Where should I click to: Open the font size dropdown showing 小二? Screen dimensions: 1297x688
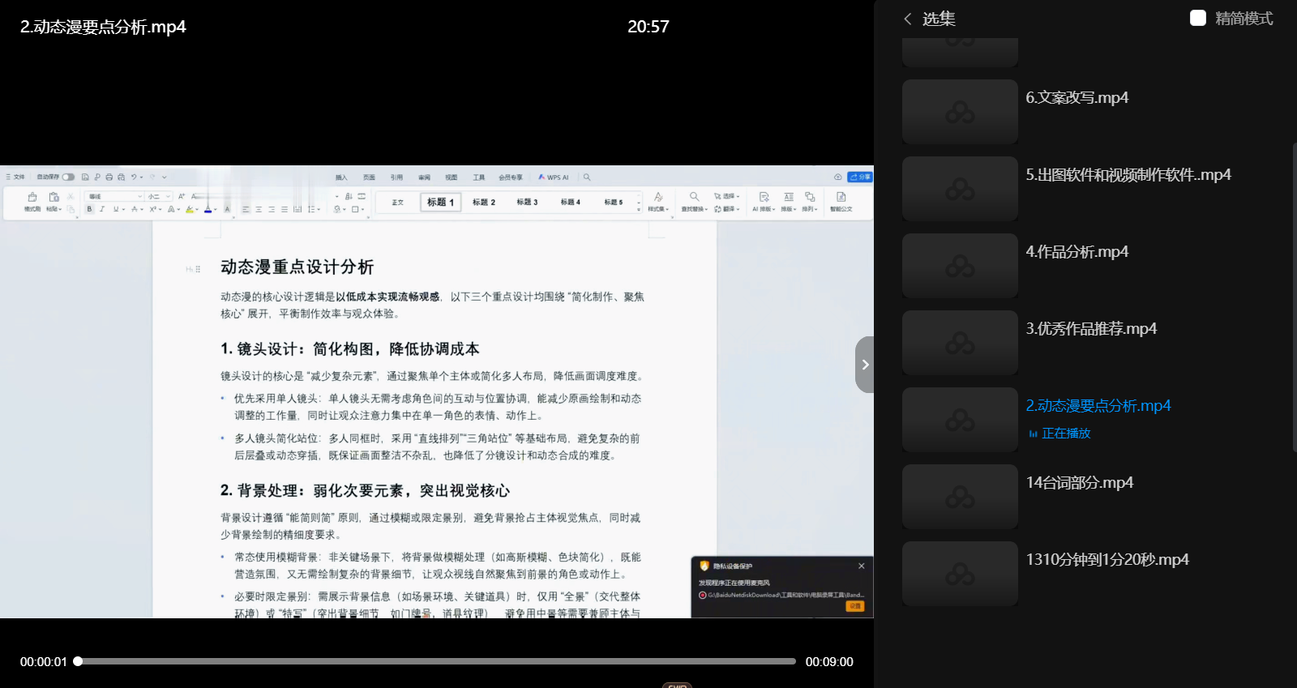(x=159, y=196)
